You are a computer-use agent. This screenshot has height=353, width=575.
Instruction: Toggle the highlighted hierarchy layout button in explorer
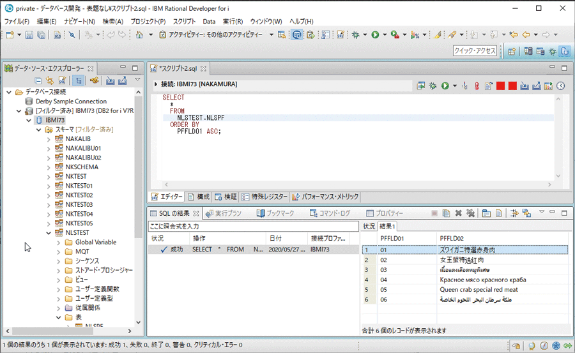(78, 80)
